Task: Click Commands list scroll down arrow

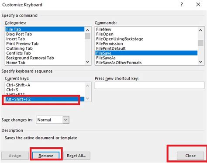Action: click(200, 62)
